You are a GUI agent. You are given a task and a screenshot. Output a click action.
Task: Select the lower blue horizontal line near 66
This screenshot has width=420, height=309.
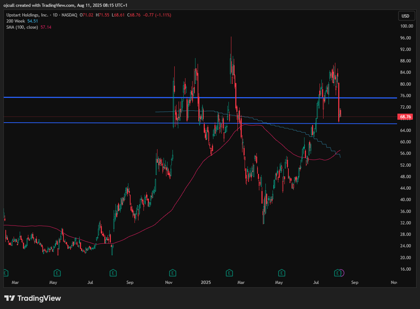(x=200, y=123)
